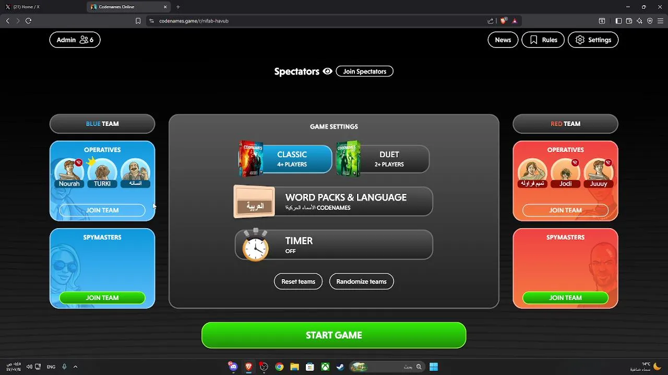Open Google Chrome from the taskbar

[x=279, y=367]
